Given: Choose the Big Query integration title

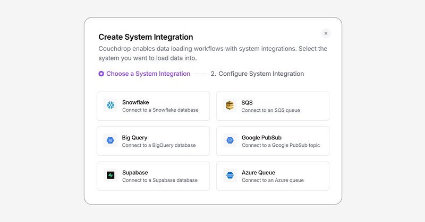Looking at the screenshot, I should [x=135, y=138].
